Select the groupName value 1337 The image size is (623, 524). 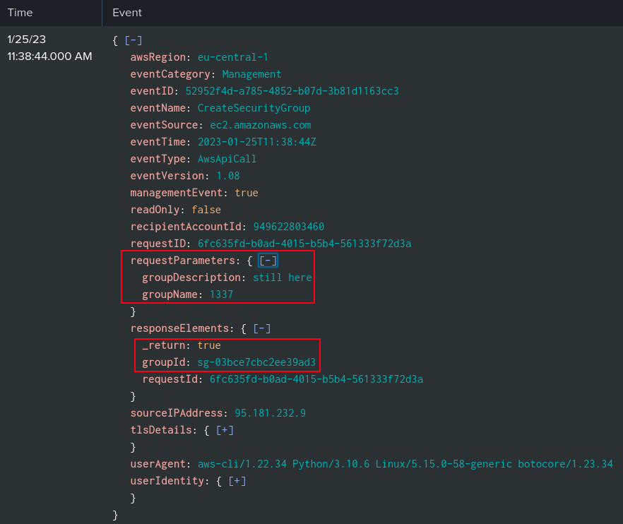point(221,294)
